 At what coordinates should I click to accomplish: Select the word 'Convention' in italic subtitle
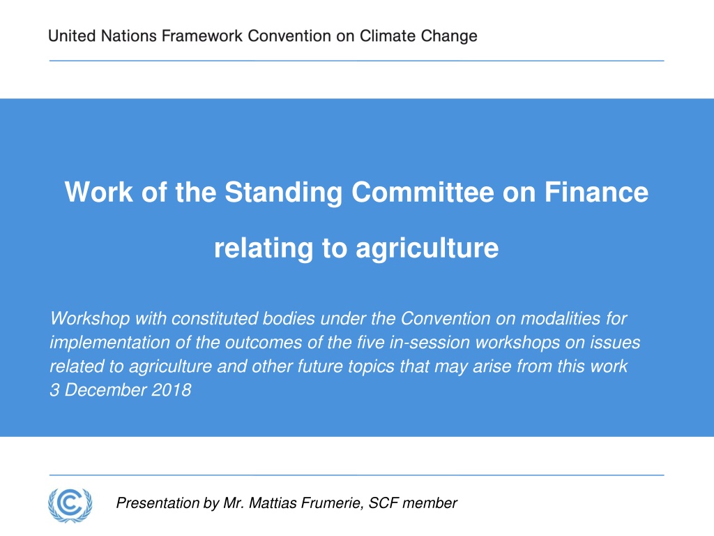click(x=446, y=318)
